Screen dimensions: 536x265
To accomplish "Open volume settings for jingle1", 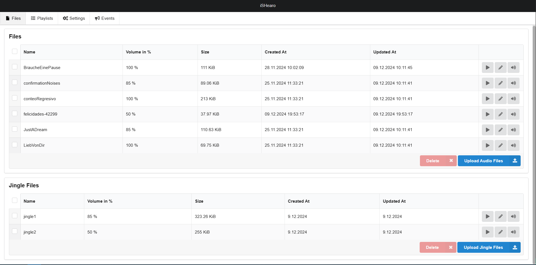I will (x=513, y=217).
